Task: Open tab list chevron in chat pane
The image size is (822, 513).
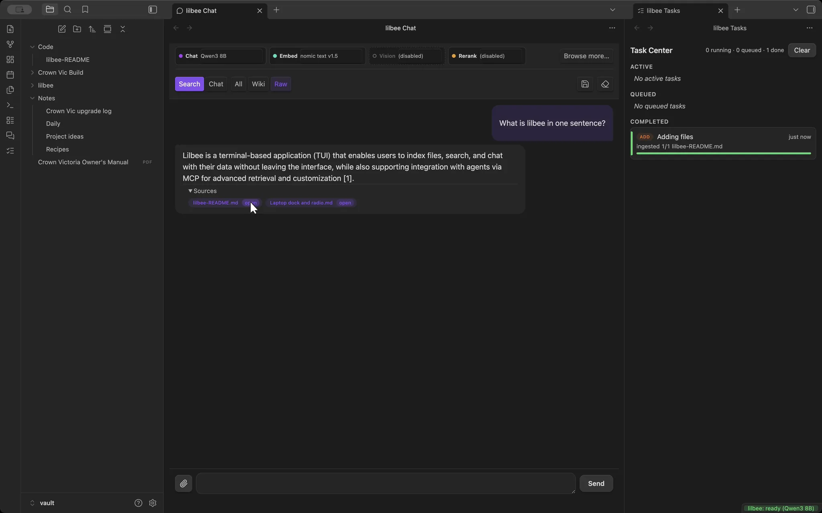Action: click(612, 10)
